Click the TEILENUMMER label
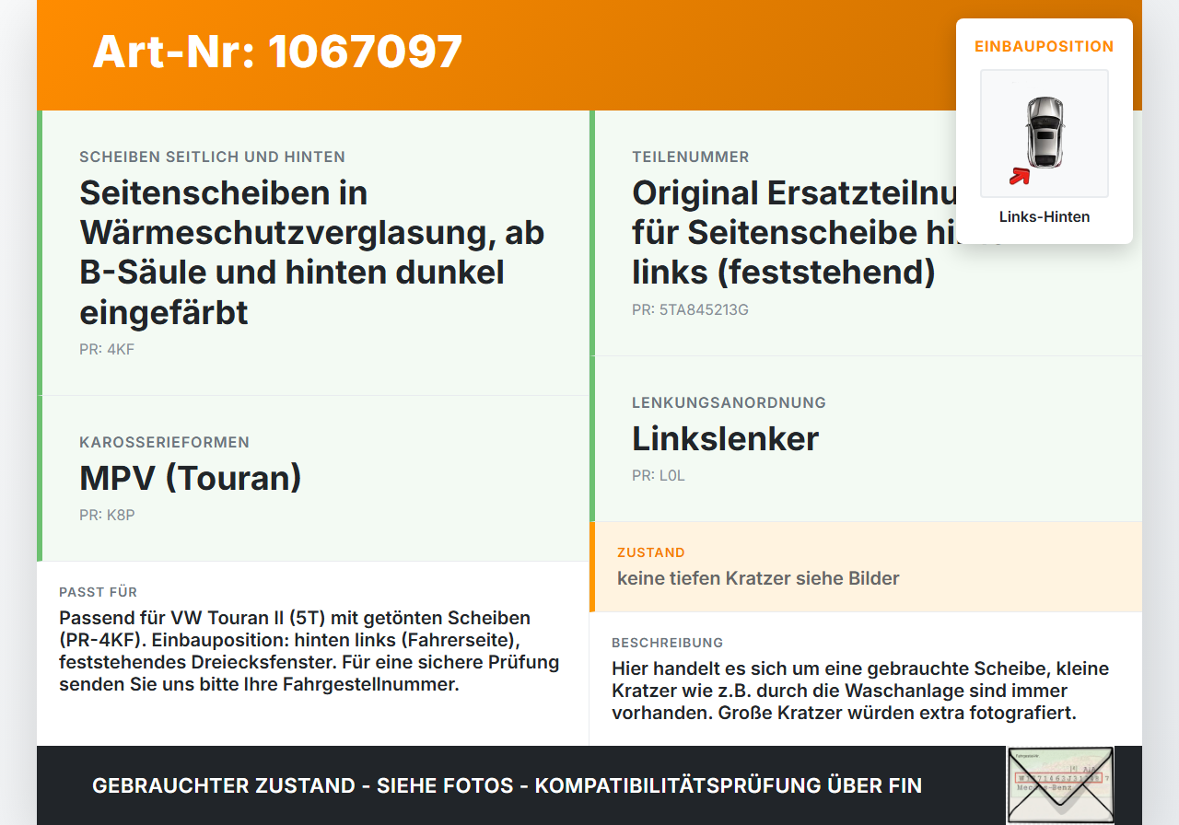Viewport: 1179px width, 825px height. coord(691,157)
